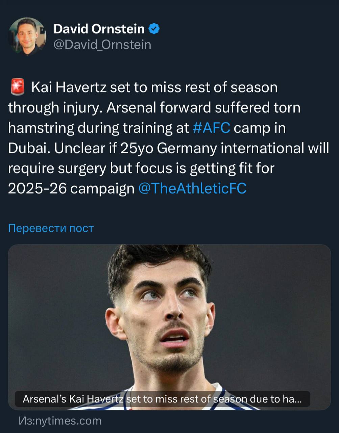Click the Перевести пост translate link

pyautogui.click(x=51, y=228)
